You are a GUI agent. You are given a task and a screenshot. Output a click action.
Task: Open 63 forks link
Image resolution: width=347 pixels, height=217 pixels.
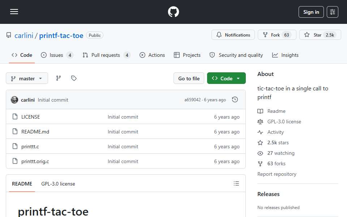(271, 163)
